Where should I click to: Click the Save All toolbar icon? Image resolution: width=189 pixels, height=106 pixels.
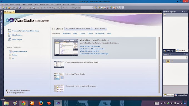[20, 7]
